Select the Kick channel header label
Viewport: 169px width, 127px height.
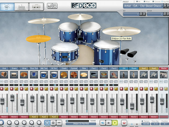tap(4, 68)
